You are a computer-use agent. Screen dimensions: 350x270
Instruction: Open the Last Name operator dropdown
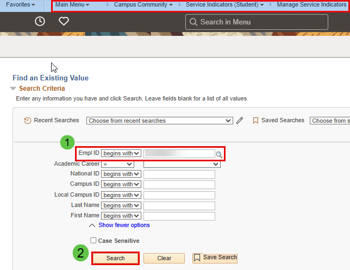pyautogui.click(x=121, y=205)
